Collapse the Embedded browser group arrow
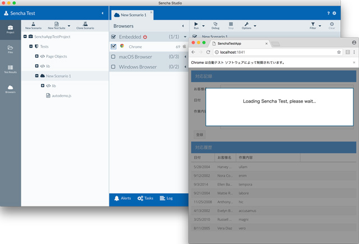This screenshot has height=244, width=359. [185, 37]
